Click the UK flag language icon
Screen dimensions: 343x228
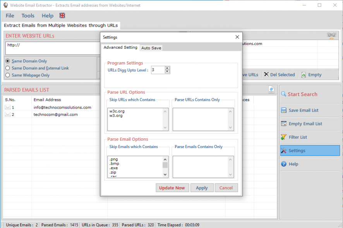[x=62, y=15]
